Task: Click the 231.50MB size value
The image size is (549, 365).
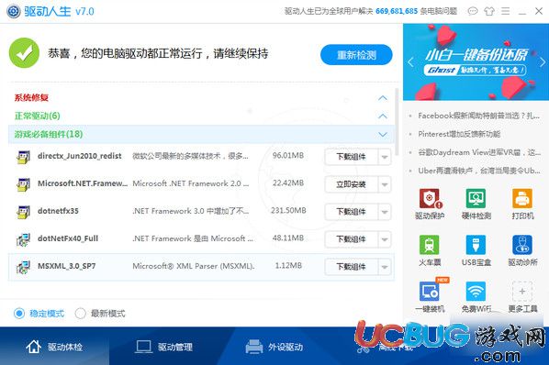Action: click(288, 210)
